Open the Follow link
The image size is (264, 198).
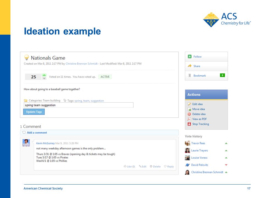tap(197, 57)
